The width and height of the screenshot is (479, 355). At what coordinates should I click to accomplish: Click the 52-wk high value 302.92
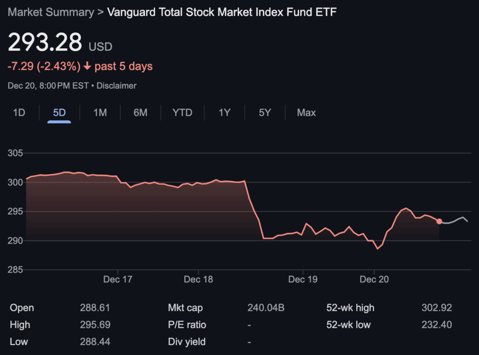437,308
